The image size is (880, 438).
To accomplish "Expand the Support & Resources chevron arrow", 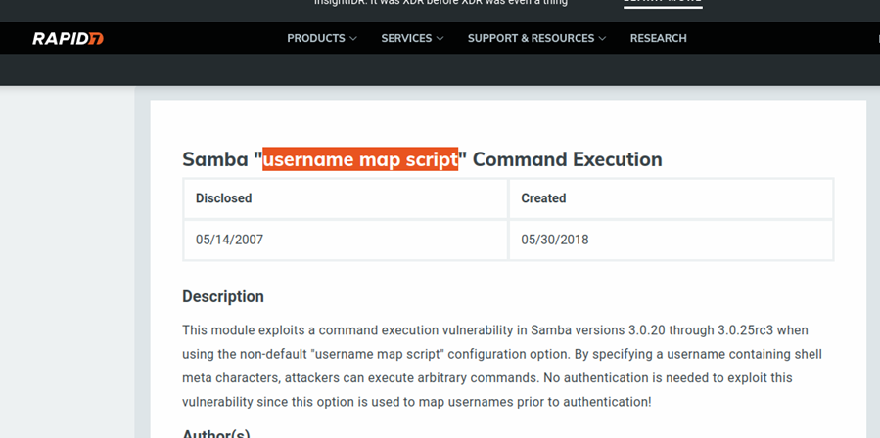I will click(602, 39).
